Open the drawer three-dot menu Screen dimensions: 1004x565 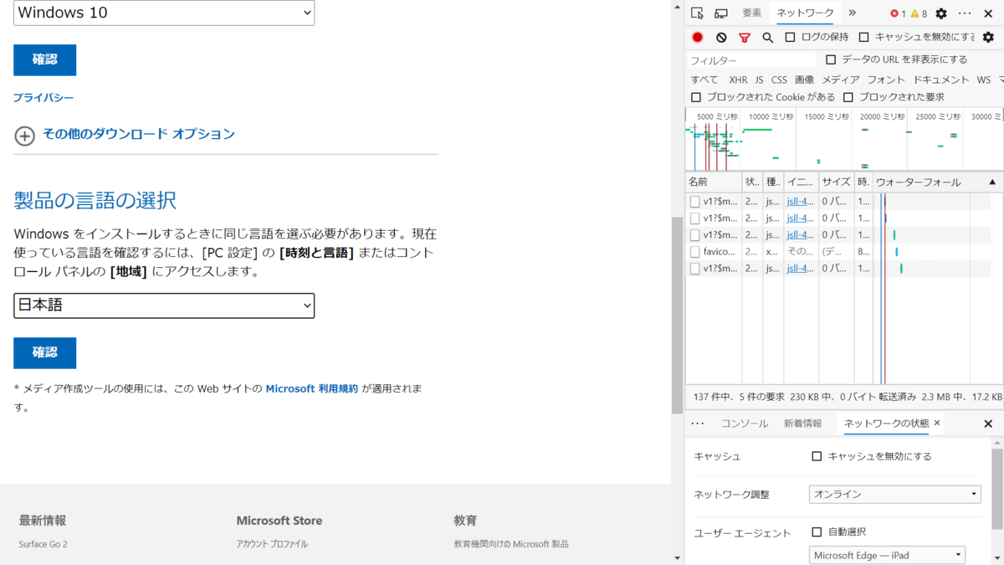click(x=698, y=424)
